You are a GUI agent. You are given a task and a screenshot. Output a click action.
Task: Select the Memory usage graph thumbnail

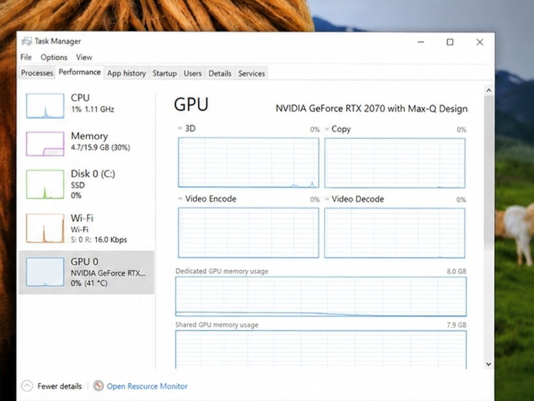[x=45, y=143]
